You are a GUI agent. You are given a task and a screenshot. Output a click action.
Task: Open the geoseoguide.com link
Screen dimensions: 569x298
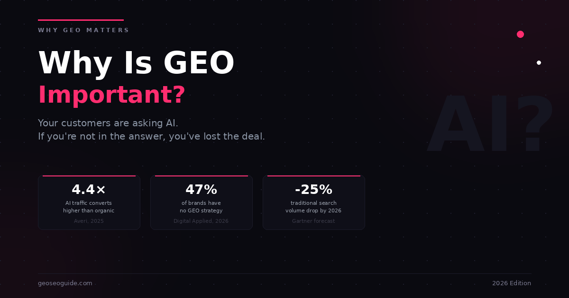pyautogui.click(x=65, y=283)
